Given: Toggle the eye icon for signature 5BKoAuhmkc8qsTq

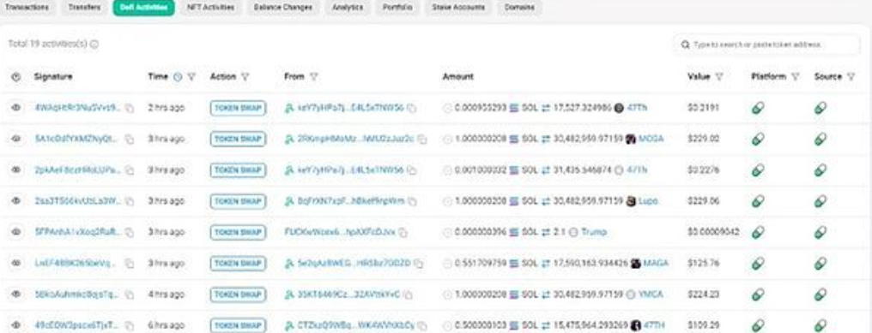Looking at the screenshot, I should pyautogui.click(x=16, y=294).
